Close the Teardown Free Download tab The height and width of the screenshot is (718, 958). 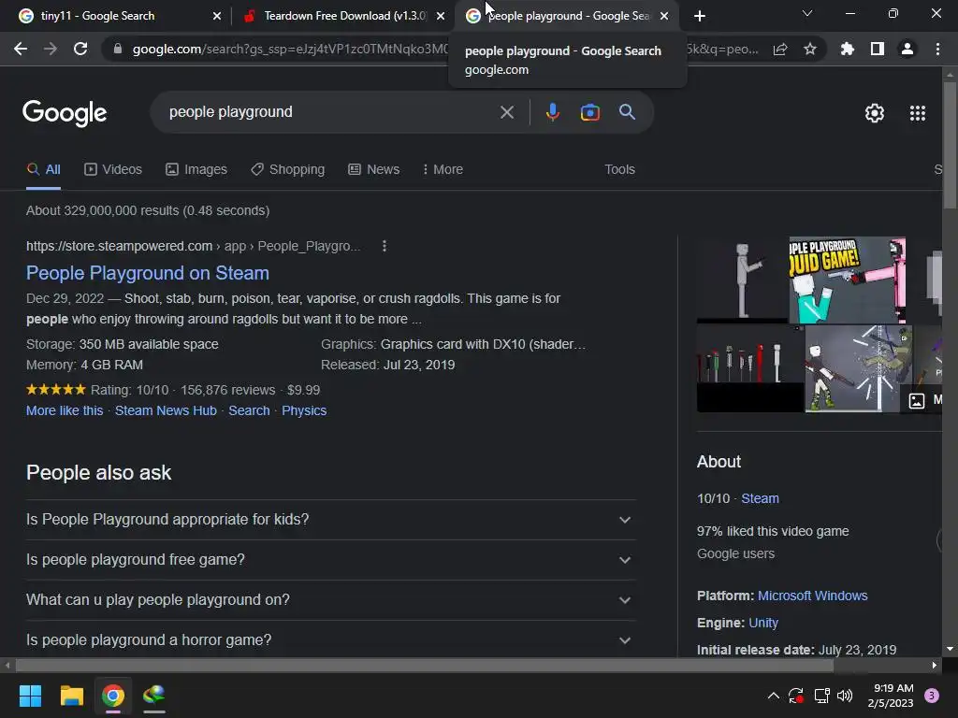[x=441, y=16]
